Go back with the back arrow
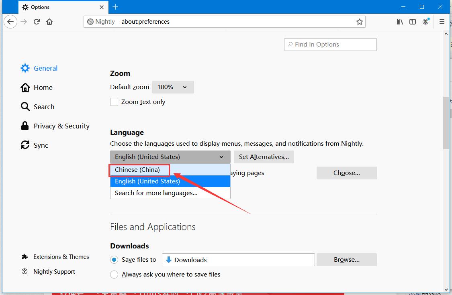452x295 pixels. click(x=10, y=22)
